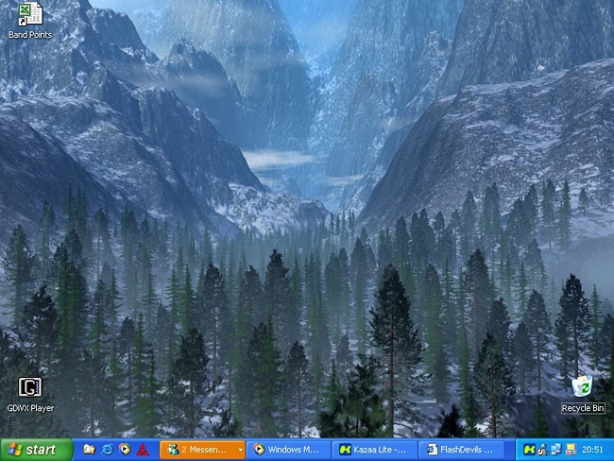Select the GDWX Player desktop icon

[30, 387]
